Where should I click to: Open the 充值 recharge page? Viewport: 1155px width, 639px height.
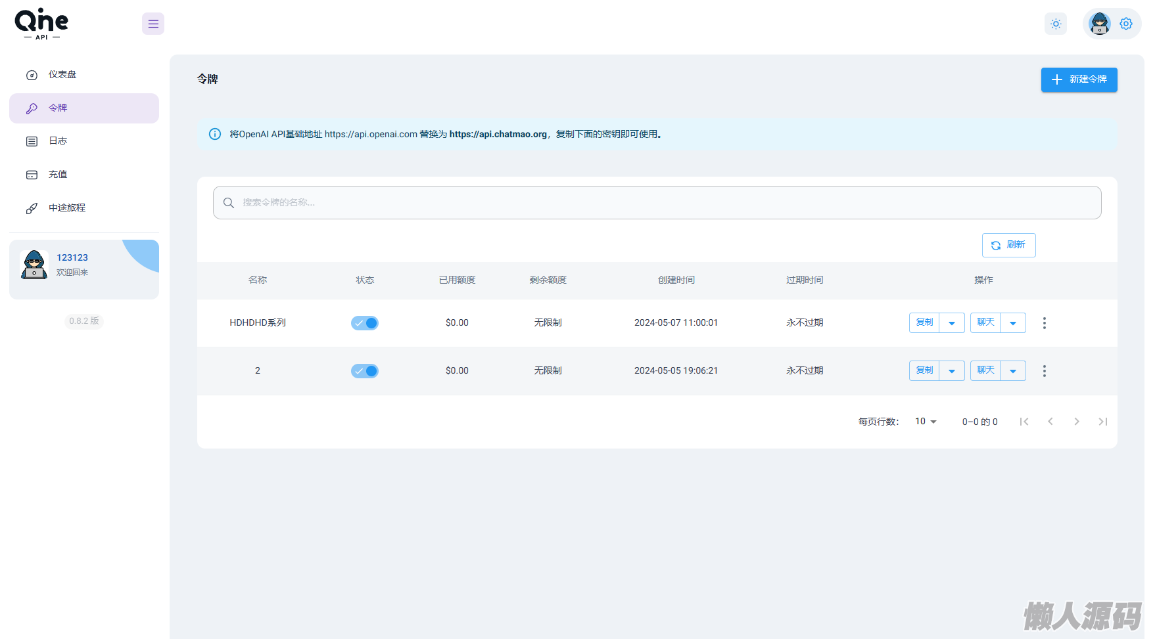[58, 175]
